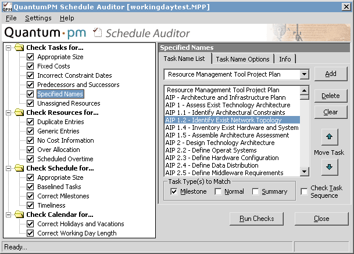The height and width of the screenshot is (254, 354).
Task: Click the task list scrollbar up arrow
Action: (x=305, y=90)
